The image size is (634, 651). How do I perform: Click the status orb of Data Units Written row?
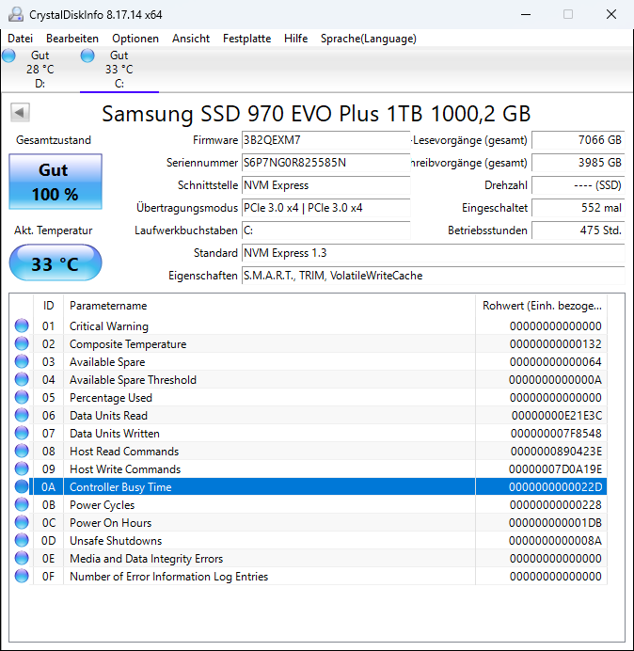pyautogui.click(x=22, y=433)
